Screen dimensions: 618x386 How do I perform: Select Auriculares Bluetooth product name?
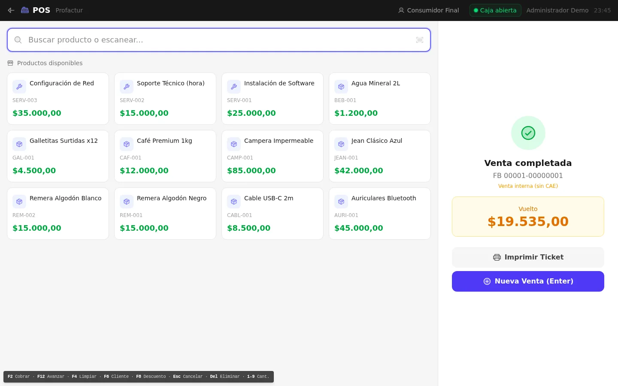pos(384,198)
